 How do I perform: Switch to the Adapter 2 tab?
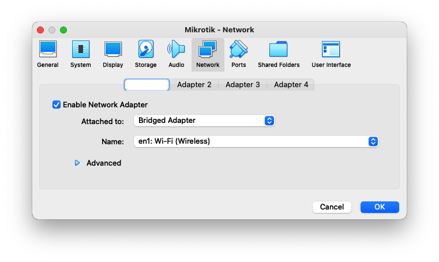[x=194, y=85]
